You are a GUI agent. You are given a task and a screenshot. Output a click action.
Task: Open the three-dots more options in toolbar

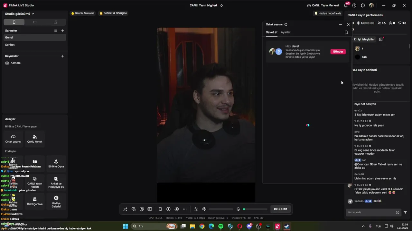click(185, 209)
